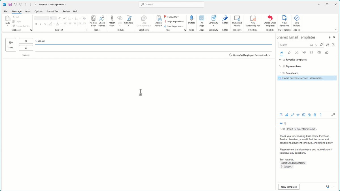Collapse the Favorite templates section
Viewport: 340px width, 191px height.
pos(280,60)
